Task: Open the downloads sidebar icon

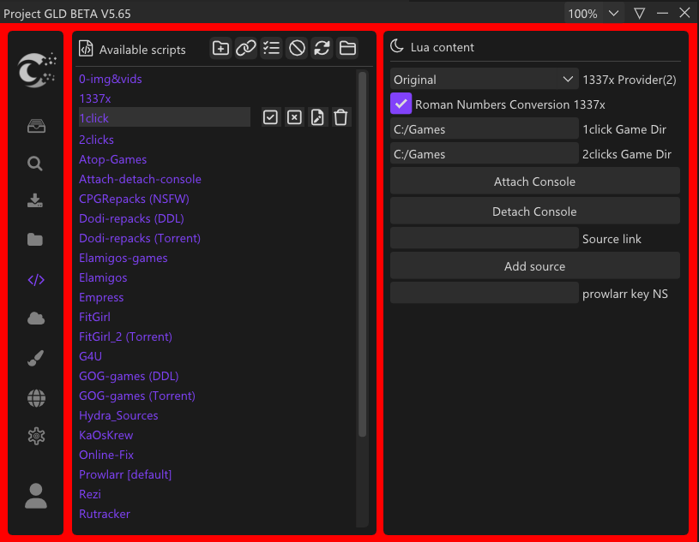Action: [x=35, y=200]
